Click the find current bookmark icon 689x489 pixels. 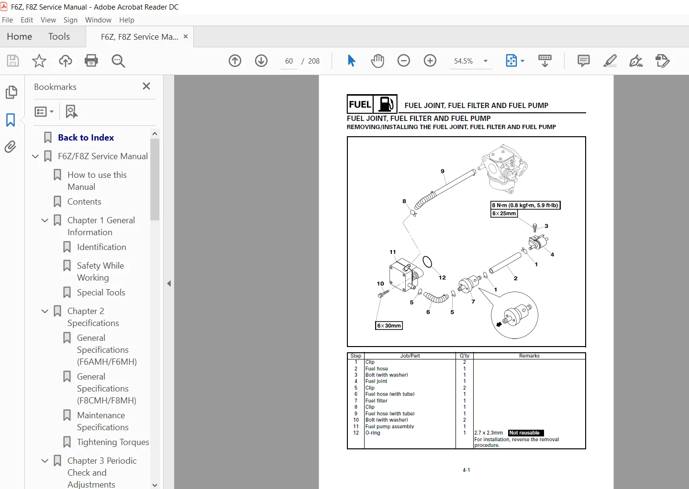point(71,111)
